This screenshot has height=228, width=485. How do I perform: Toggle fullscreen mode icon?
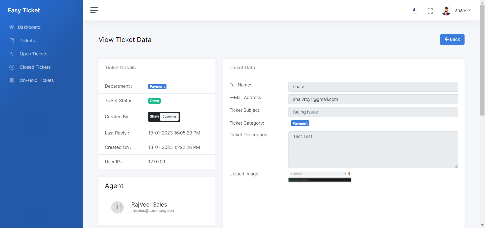point(430,11)
